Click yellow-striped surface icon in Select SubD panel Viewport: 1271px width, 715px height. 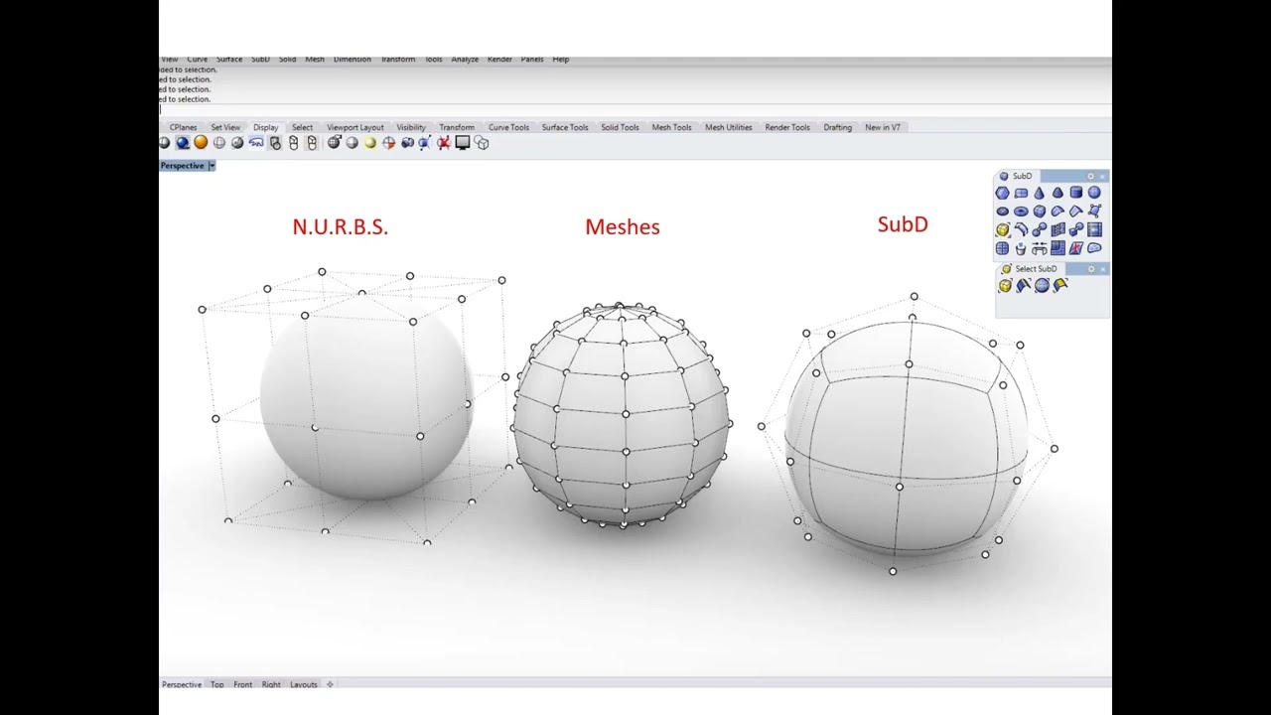pyautogui.click(x=1060, y=286)
